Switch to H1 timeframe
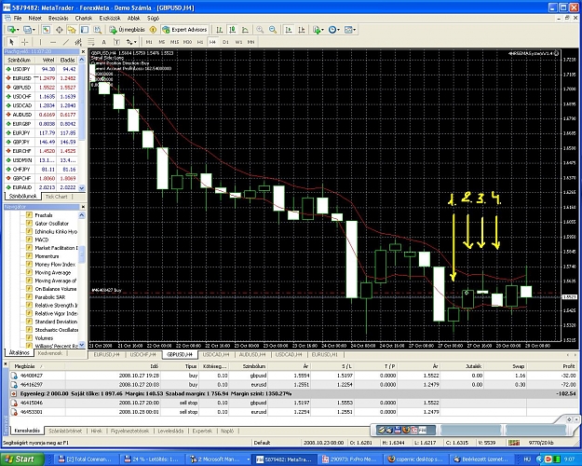The width and height of the screenshot is (582, 466). (200, 42)
